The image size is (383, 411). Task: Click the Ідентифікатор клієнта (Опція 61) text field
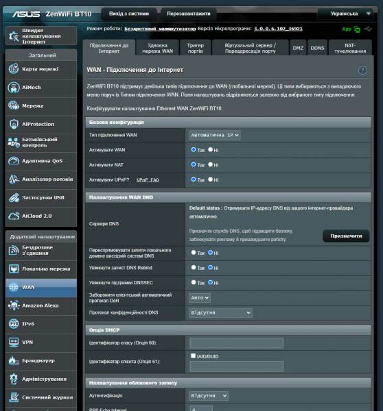coord(236,366)
